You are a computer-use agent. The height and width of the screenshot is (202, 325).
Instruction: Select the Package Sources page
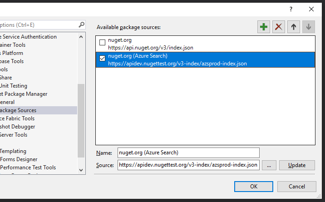[39, 110]
